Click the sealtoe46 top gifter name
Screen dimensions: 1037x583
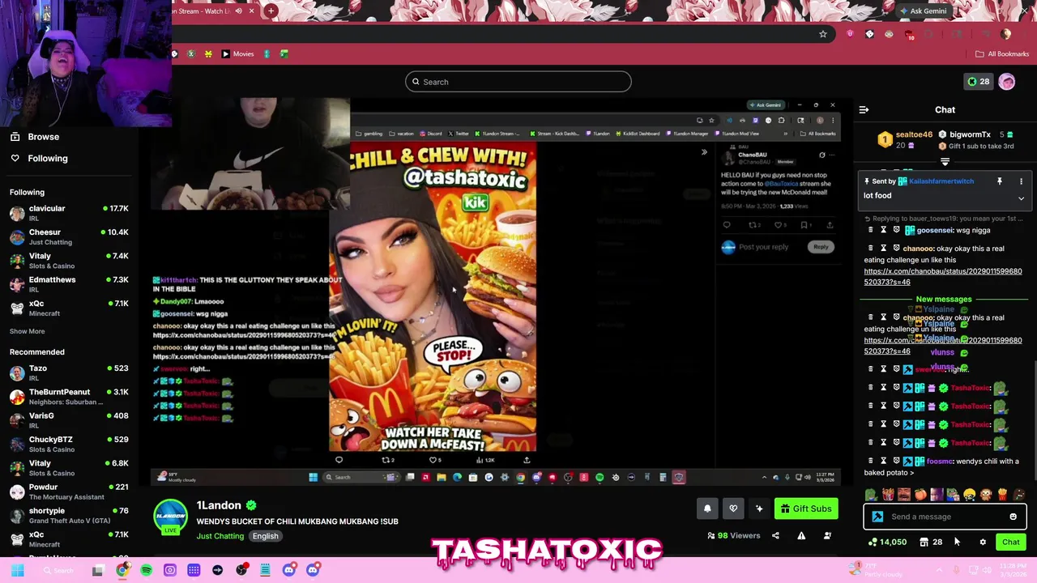coord(914,134)
